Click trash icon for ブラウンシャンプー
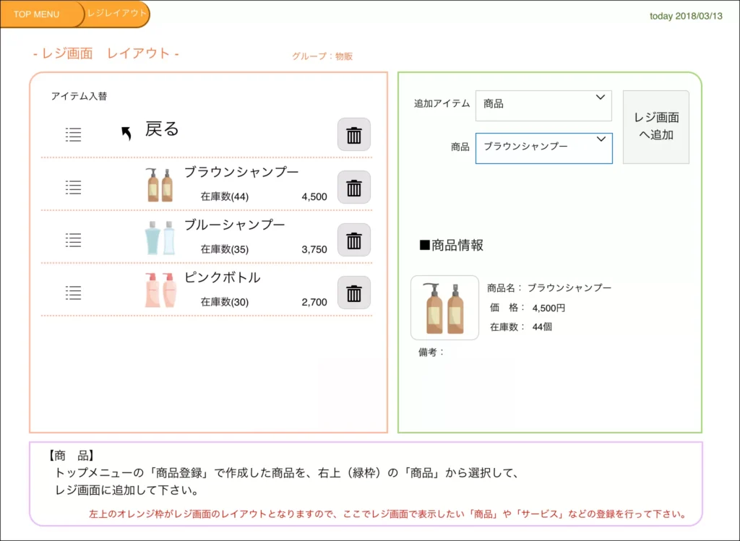This screenshot has width=740, height=541. (354, 188)
